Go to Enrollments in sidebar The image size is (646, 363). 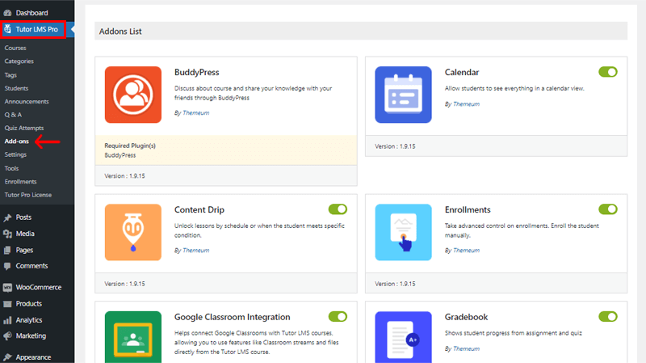tap(21, 181)
